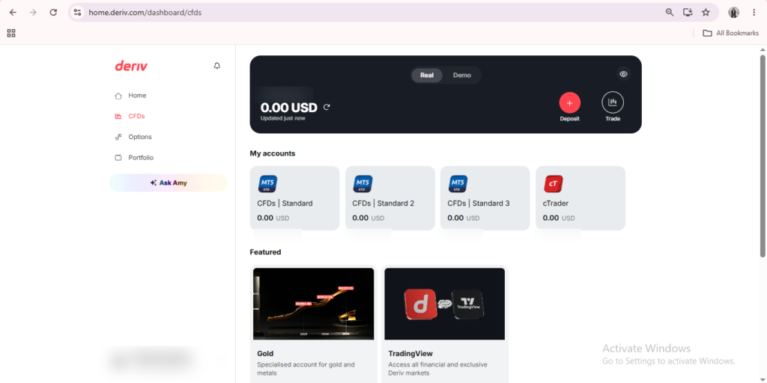Click the Home icon in sidebar
Viewport: 767px width, 383px height.
point(118,96)
